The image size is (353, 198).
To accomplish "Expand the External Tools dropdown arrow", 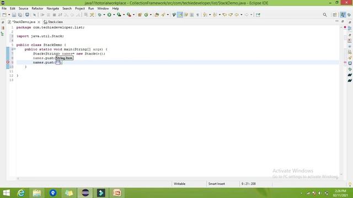I will click(x=133, y=15).
